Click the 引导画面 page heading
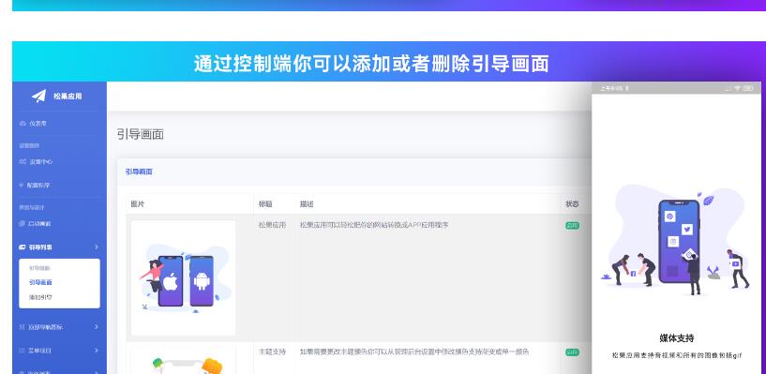 (x=141, y=134)
